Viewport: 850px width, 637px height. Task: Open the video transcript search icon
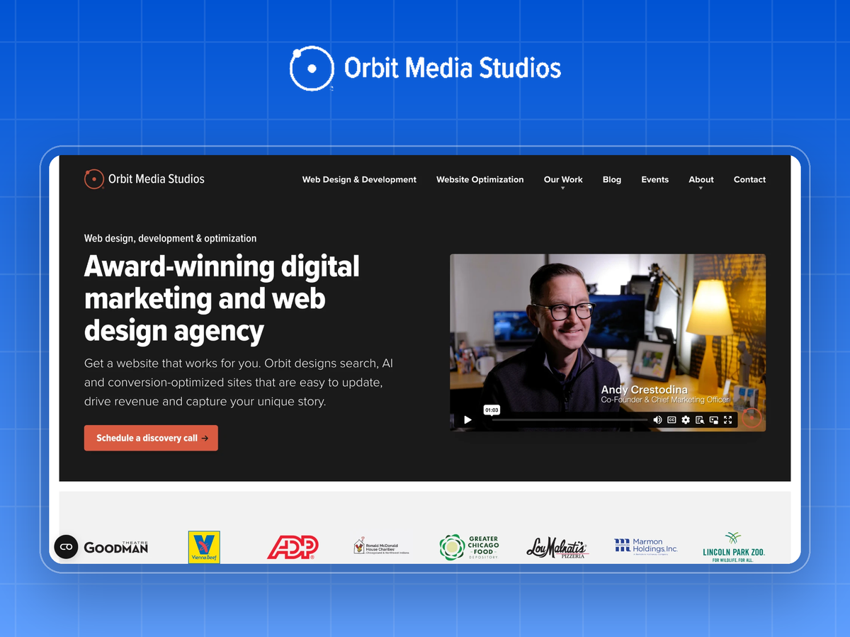coord(700,420)
